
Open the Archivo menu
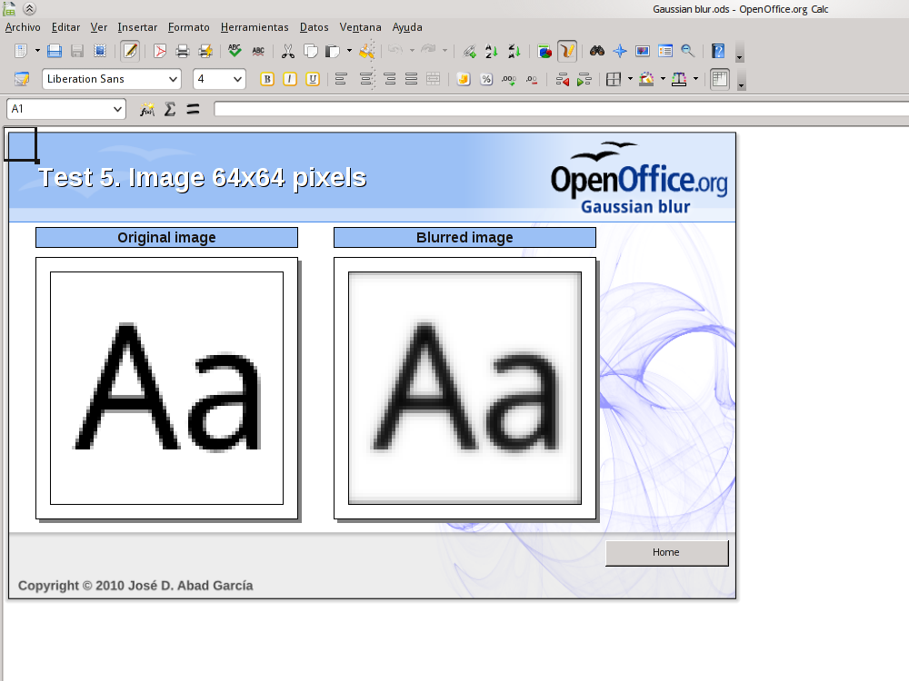tap(23, 27)
